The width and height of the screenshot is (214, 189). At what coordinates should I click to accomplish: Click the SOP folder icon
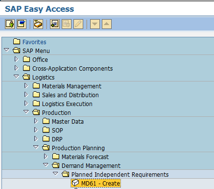[46, 130]
